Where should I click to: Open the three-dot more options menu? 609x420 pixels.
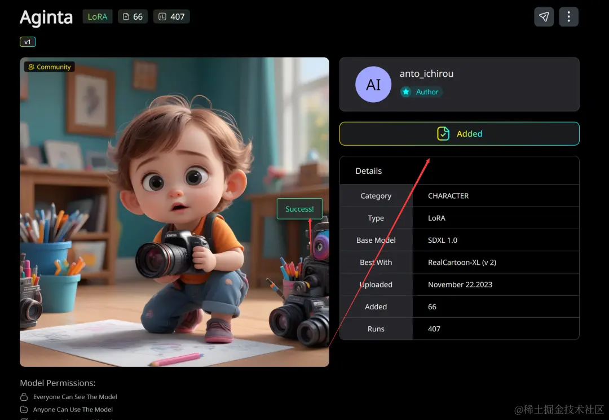568,17
